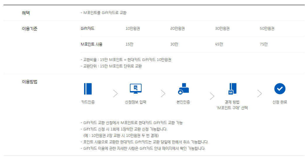Click the 20만원권 table cell
This screenshot has width=305, height=159.
click(177, 29)
